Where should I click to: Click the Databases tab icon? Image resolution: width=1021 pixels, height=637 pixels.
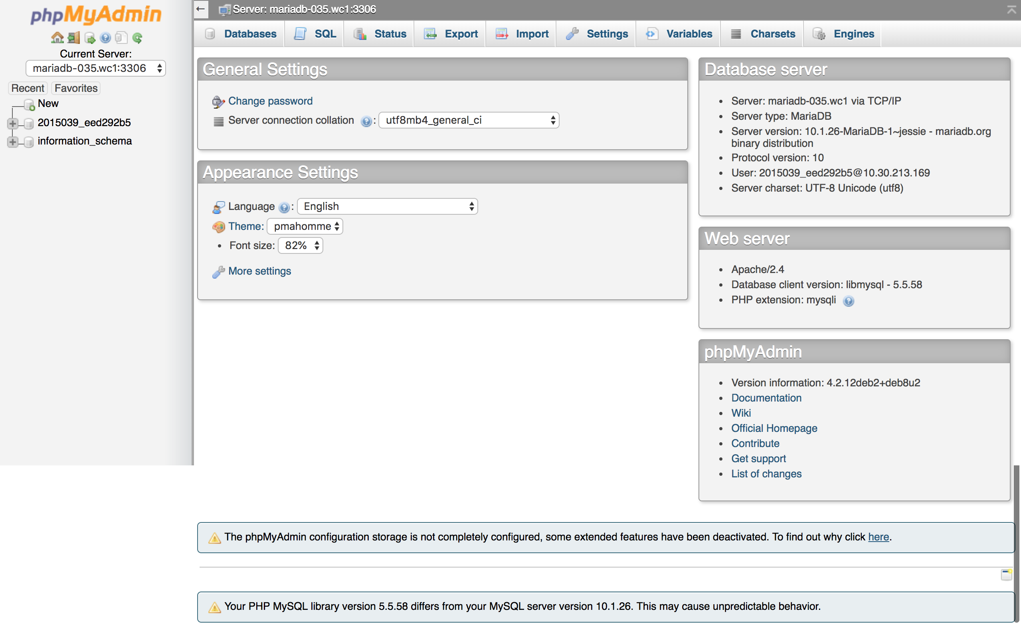211,33
